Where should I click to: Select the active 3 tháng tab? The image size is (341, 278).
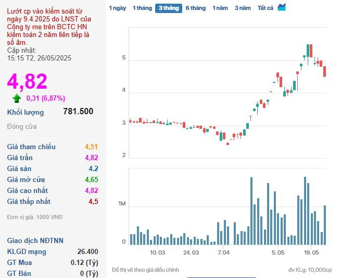coord(168,8)
